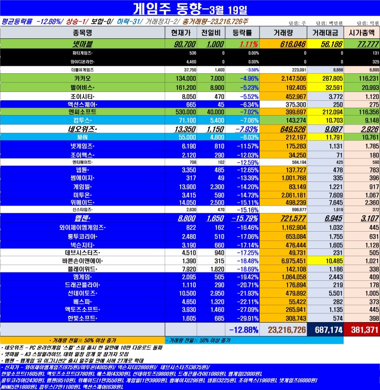Select the 더블유게임즈 row name
Screen dimensions: 380x390
tap(82, 70)
